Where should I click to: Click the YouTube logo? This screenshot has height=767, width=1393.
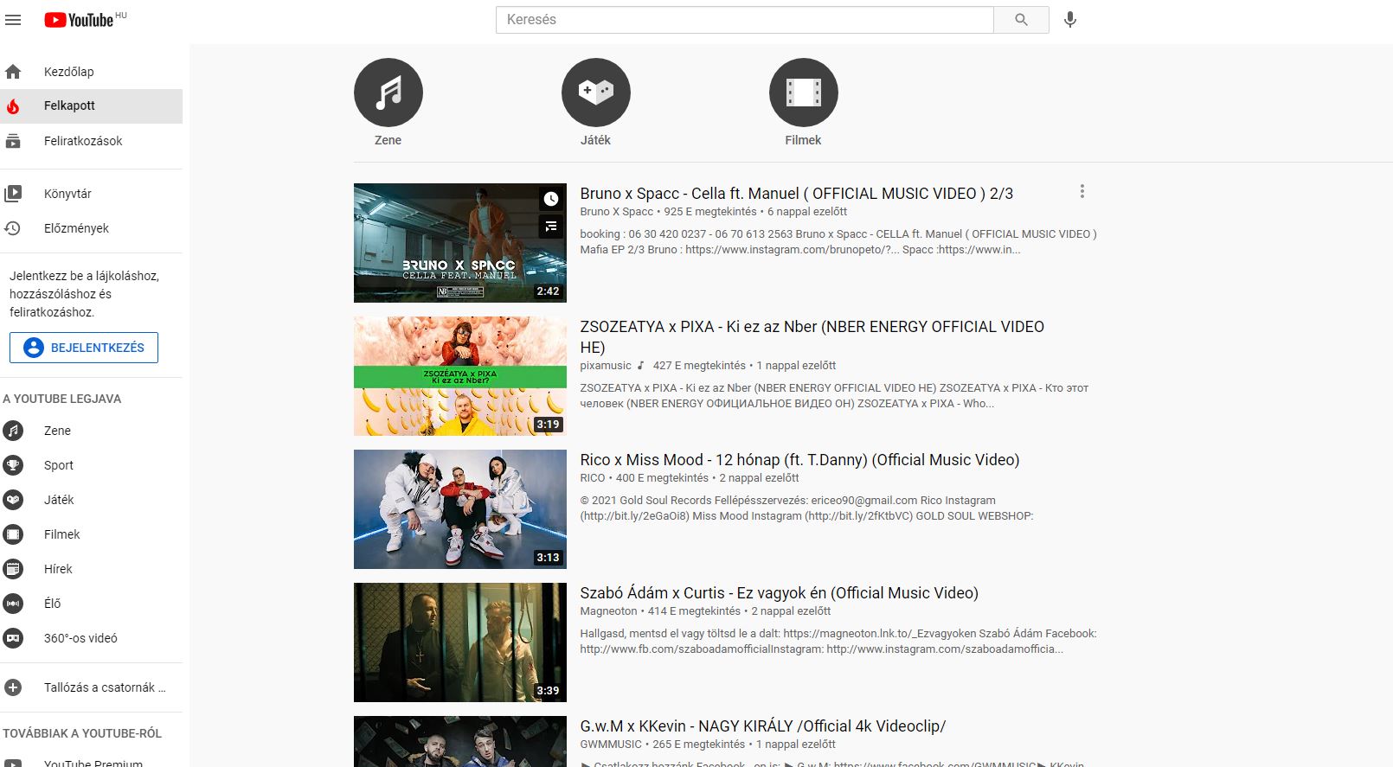click(80, 20)
